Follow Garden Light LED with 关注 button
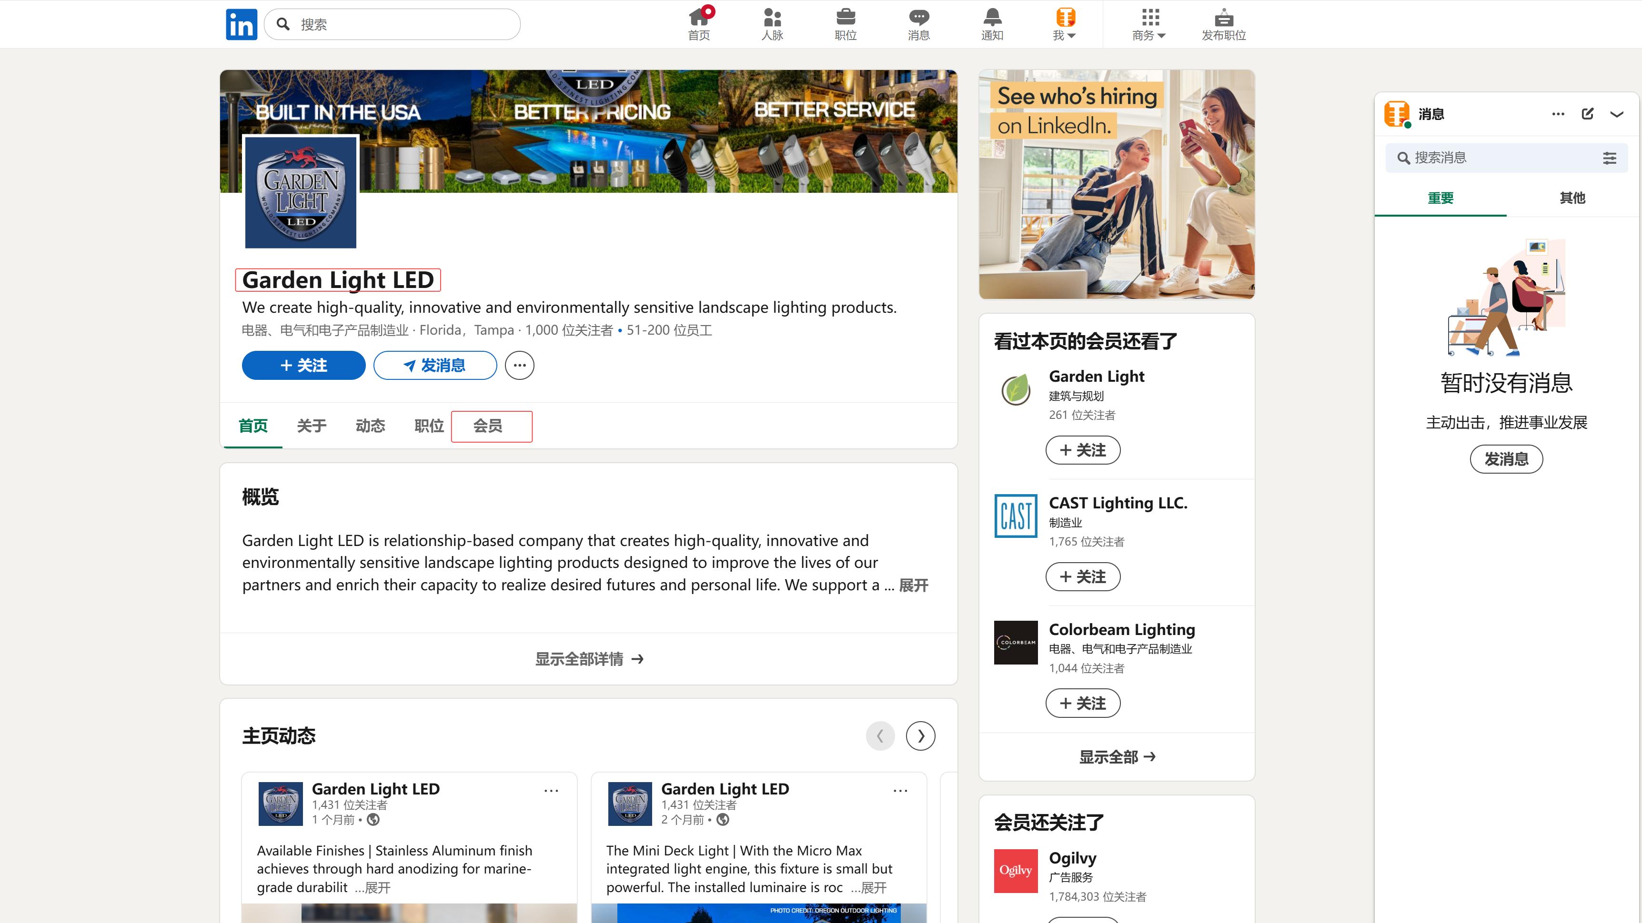Image resolution: width=1642 pixels, height=923 pixels. point(303,365)
